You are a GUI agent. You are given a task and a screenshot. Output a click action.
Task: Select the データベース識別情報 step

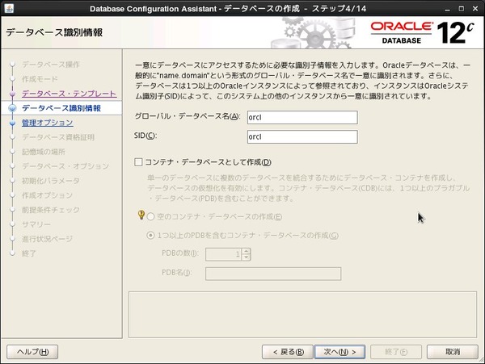61,108
